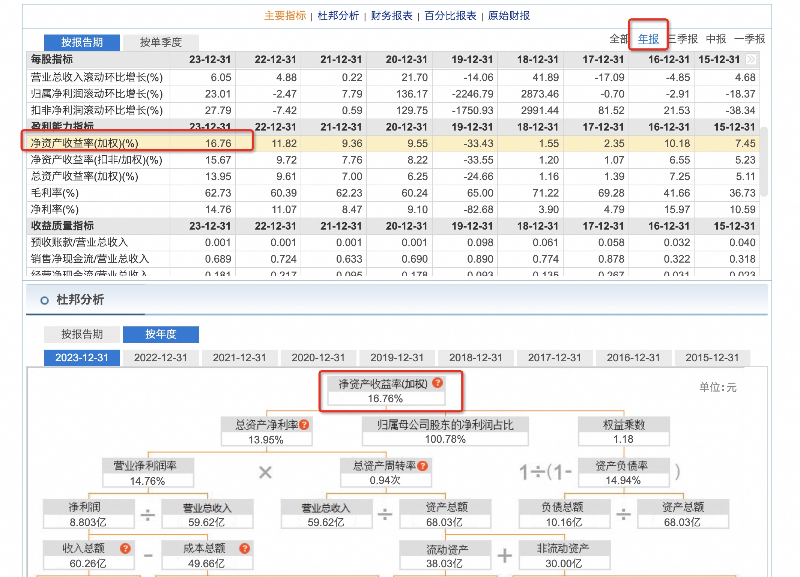Click the 归属母公司股东的净利润占比 box
Screen dimensions: 800x577
click(x=445, y=431)
